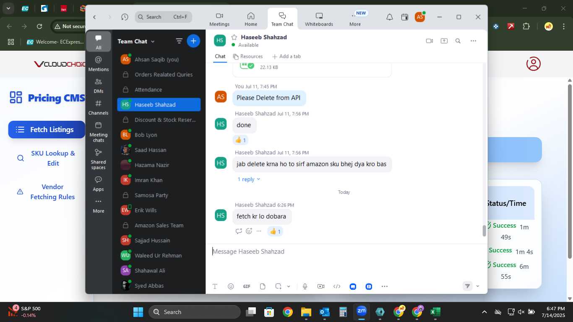Open the chat list filter icon

(x=179, y=41)
